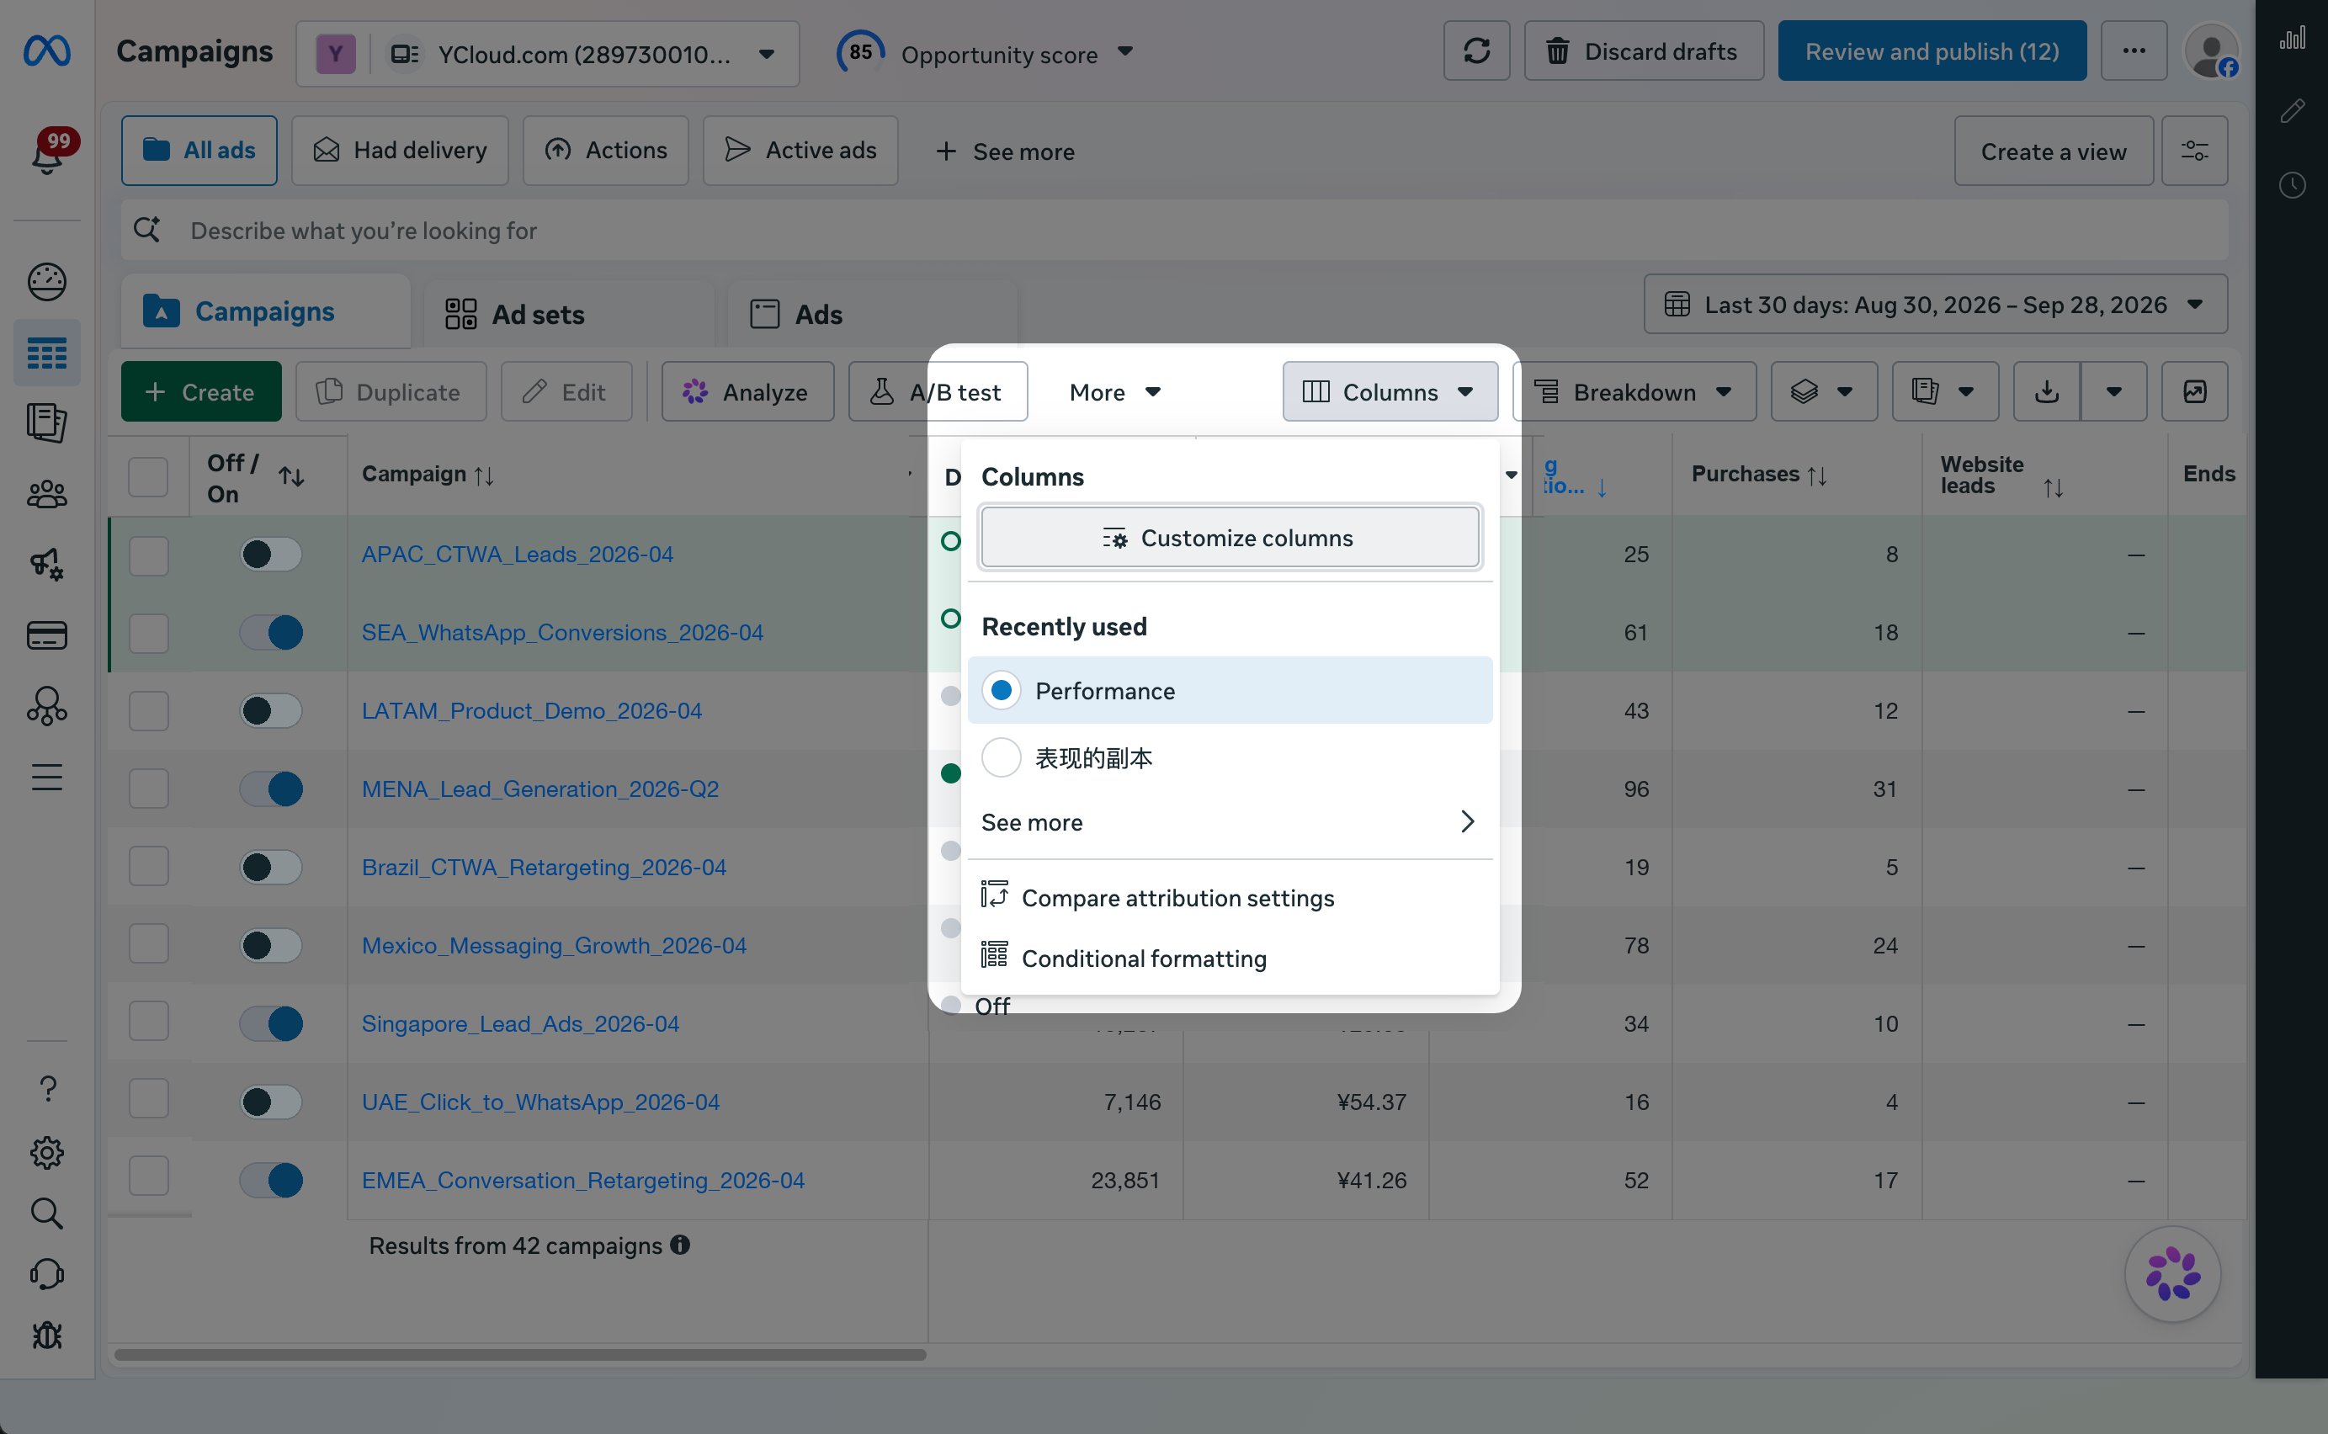Image resolution: width=2328 pixels, height=1434 pixels.
Task: Select the Campaigns tab
Action: click(x=265, y=311)
